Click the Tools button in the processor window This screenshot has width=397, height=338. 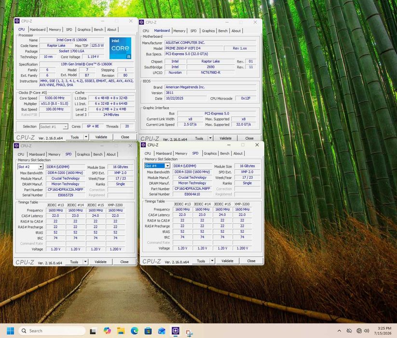click(x=74, y=137)
